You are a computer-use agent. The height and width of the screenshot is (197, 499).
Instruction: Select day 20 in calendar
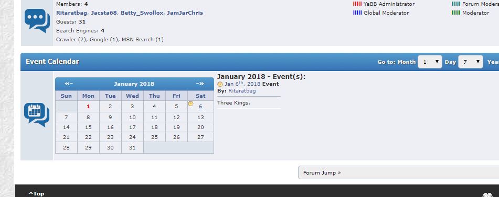200,128
